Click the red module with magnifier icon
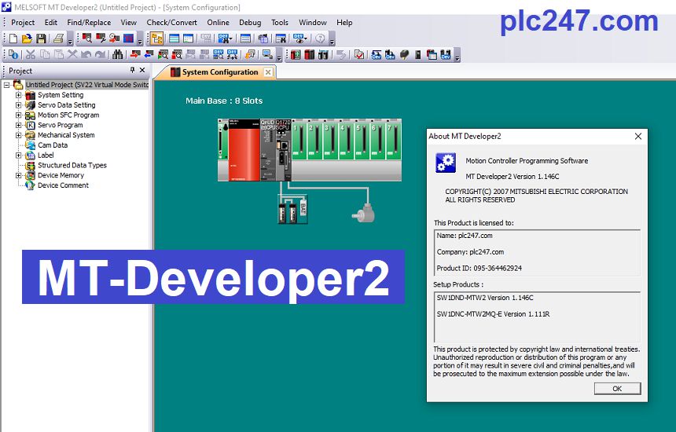 pos(86,38)
